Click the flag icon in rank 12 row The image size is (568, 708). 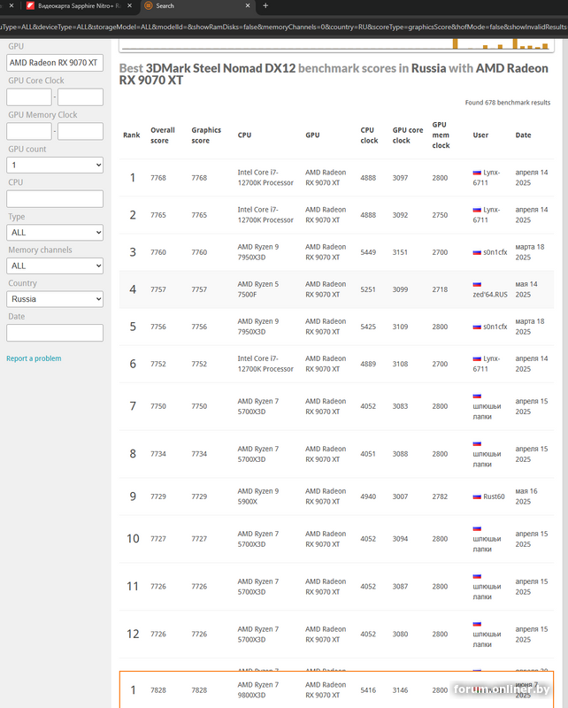pos(477,624)
